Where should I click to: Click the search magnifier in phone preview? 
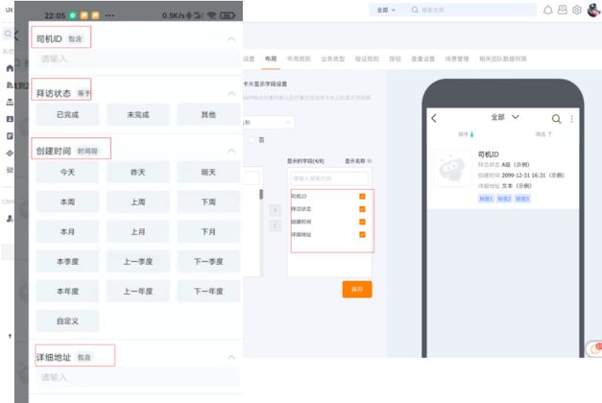point(557,118)
